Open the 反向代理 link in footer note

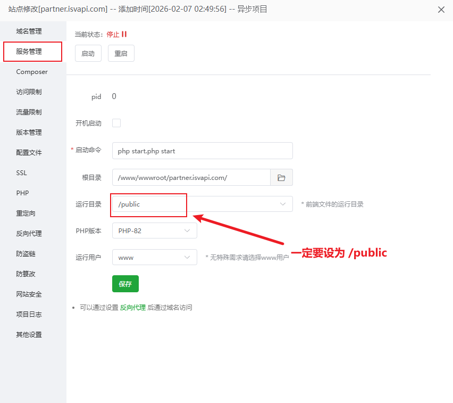132,307
